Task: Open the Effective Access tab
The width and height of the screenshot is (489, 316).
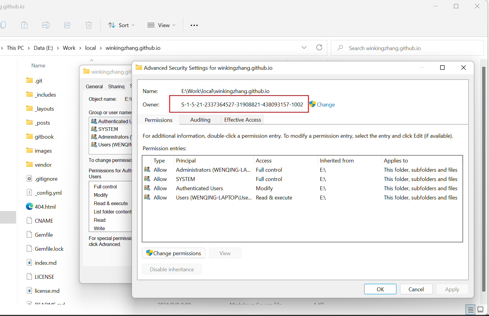Action: click(x=243, y=120)
